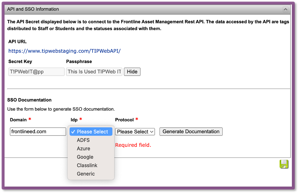Open the TIPWebAPI URL link

pos(64,51)
